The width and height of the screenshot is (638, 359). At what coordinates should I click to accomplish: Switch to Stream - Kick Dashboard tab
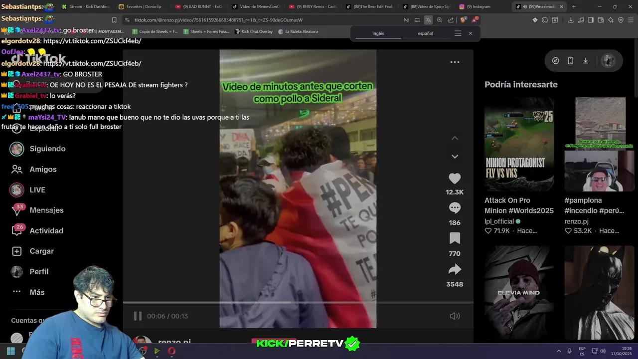86,6
